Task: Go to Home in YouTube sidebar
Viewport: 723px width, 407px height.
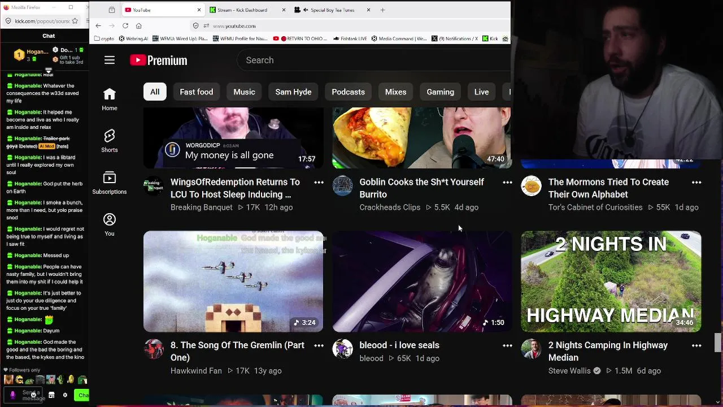Action: (110, 99)
